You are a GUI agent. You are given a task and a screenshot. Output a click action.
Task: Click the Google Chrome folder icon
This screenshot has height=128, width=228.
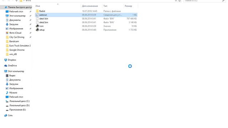tap(7, 50)
